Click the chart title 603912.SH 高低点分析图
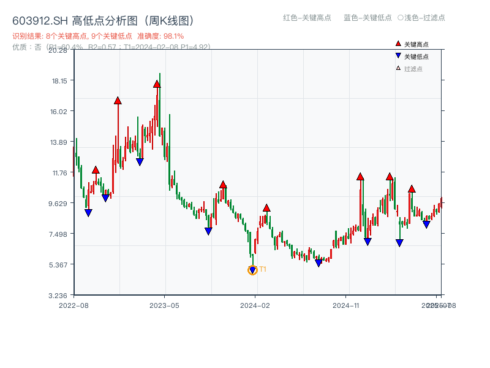The height and width of the screenshot is (368, 490). click(x=103, y=21)
